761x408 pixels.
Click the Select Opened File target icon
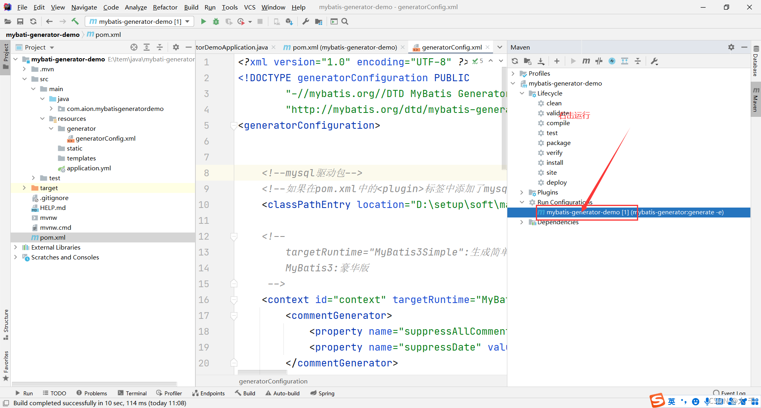click(x=134, y=47)
